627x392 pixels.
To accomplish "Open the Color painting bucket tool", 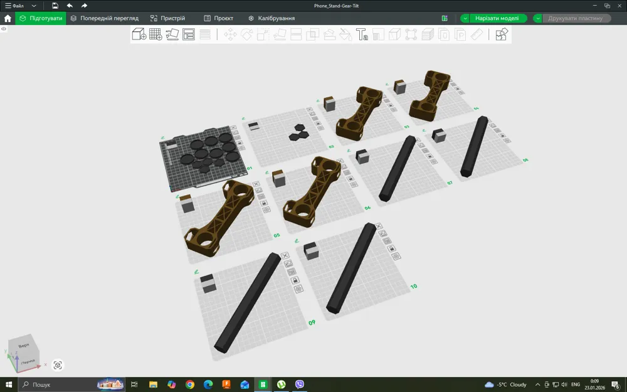I will click(x=345, y=34).
